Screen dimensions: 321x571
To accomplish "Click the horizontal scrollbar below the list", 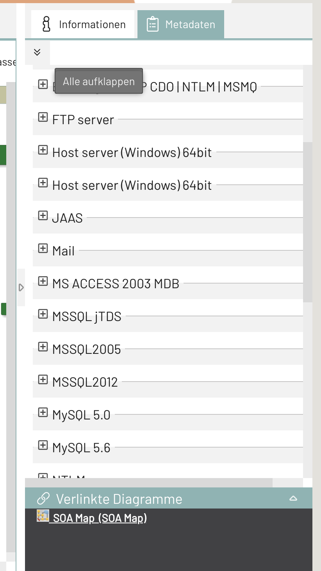I will 148,483.
